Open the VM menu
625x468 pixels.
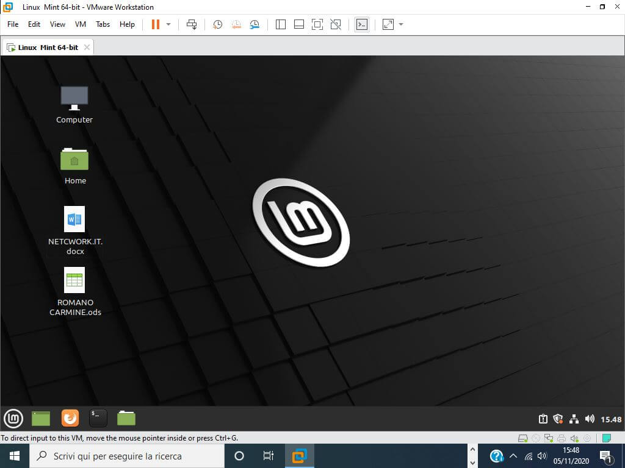pyautogui.click(x=81, y=24)
